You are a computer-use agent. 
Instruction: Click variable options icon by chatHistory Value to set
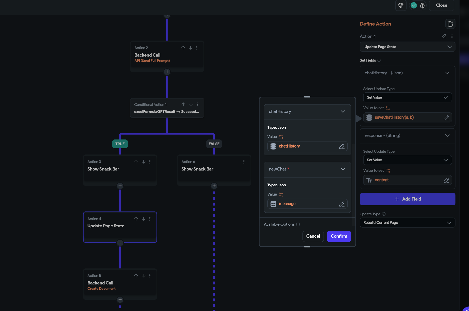388,108
